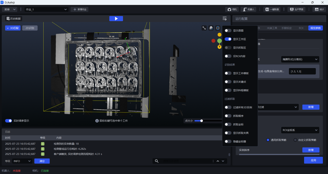Screen dimensions: 328x174
Task: Expand the ROI坐标系 dropdown
Action: coord(300,130)
